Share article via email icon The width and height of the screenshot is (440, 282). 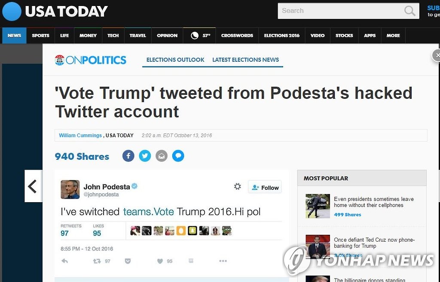tap(162, 156)
